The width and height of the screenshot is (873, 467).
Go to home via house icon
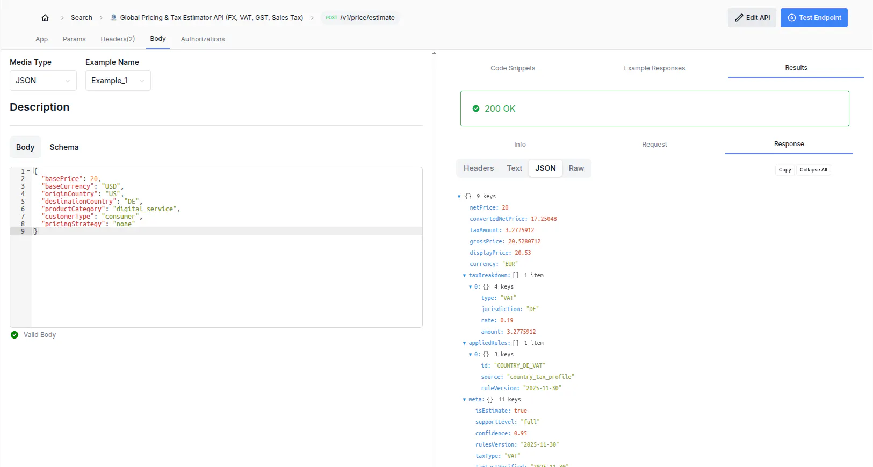point(45,18)
